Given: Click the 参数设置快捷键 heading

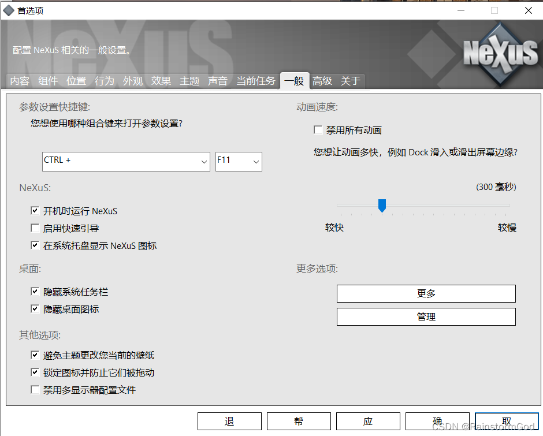Looking at the screenshot, I should click(55, 107).
